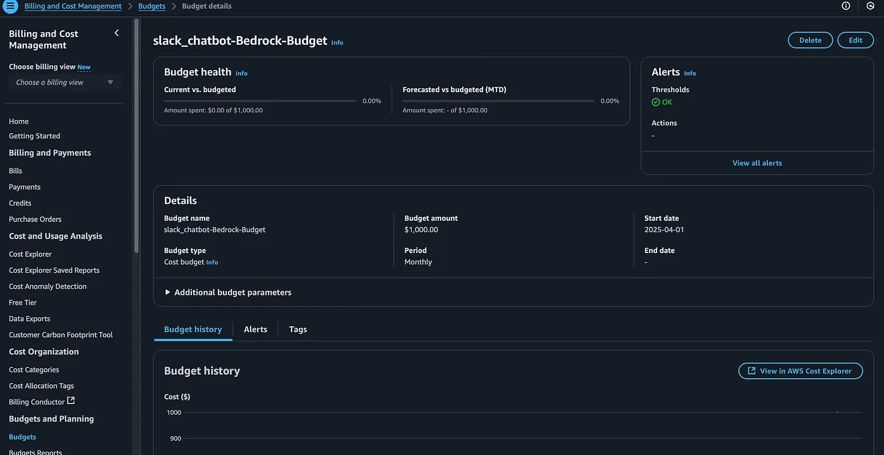The height and width of the screenshot is (455, 884).
Task: Open Billing and Cost Management breadcrumb link
Action: [73, 6]
